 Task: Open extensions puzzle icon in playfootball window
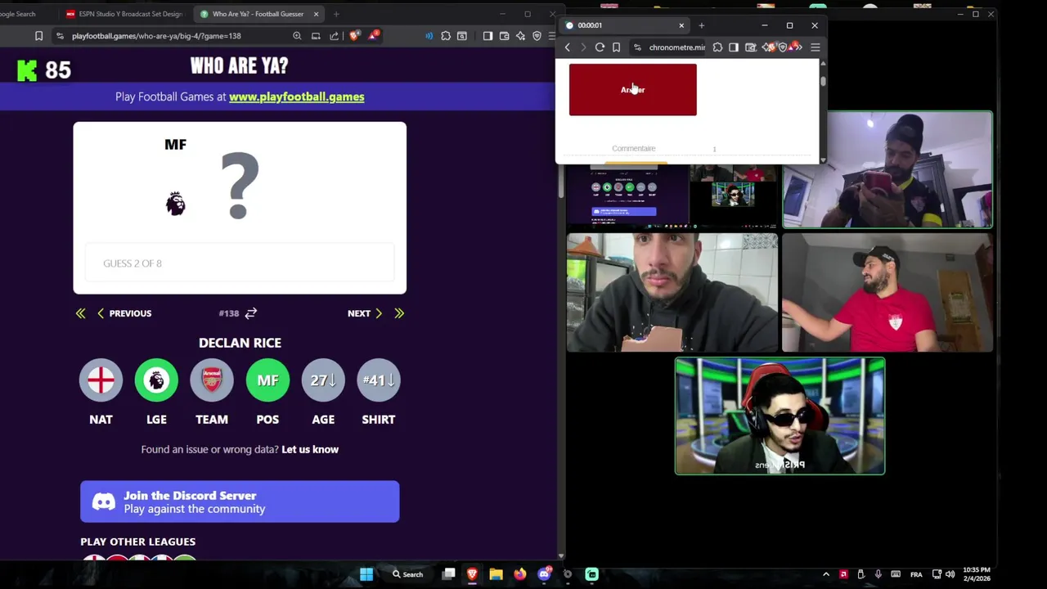tap(446, 36)
